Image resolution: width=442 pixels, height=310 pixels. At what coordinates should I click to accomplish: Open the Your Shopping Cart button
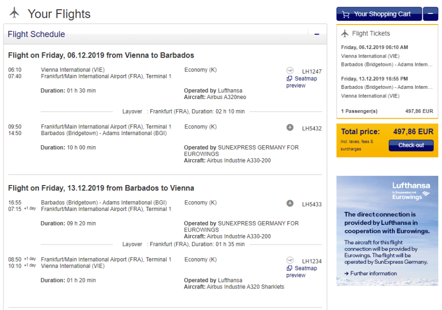click(x=379, y=14)
